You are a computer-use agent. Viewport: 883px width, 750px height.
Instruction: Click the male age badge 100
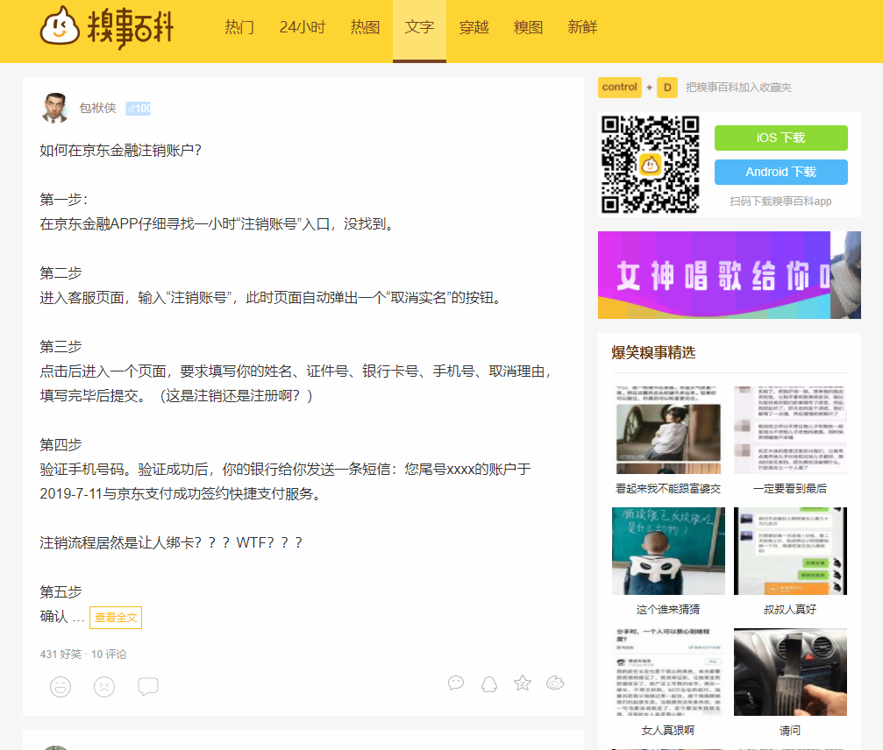139,109
